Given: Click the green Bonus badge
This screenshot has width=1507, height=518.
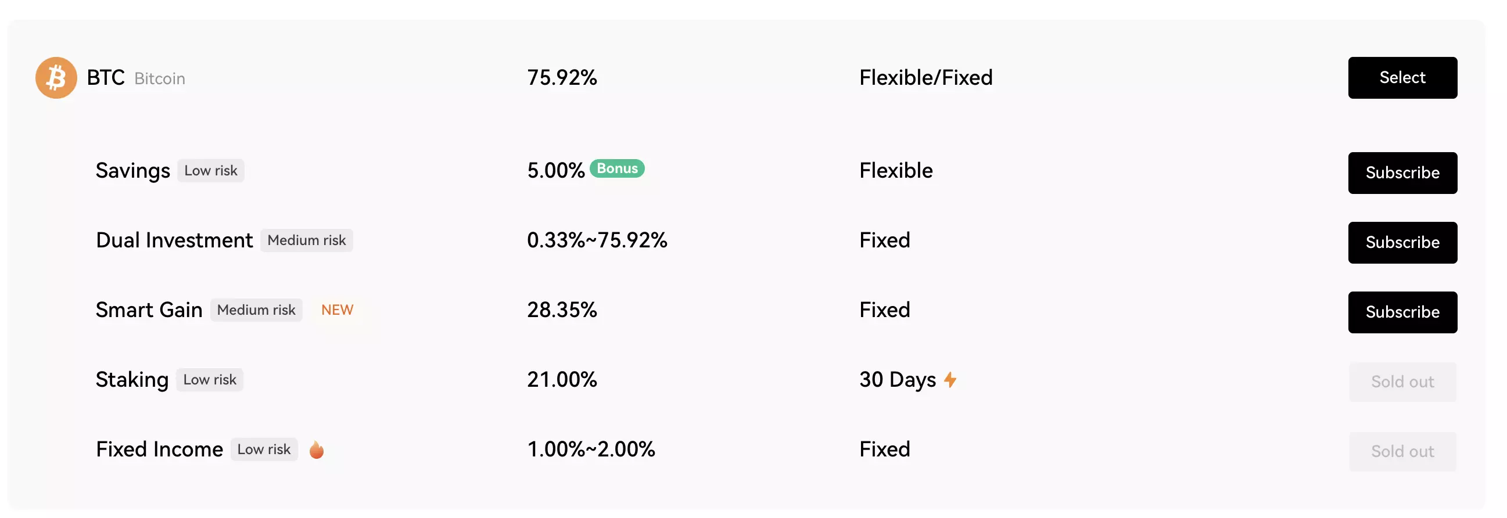Looking at the screenshot, I should 617,168.
